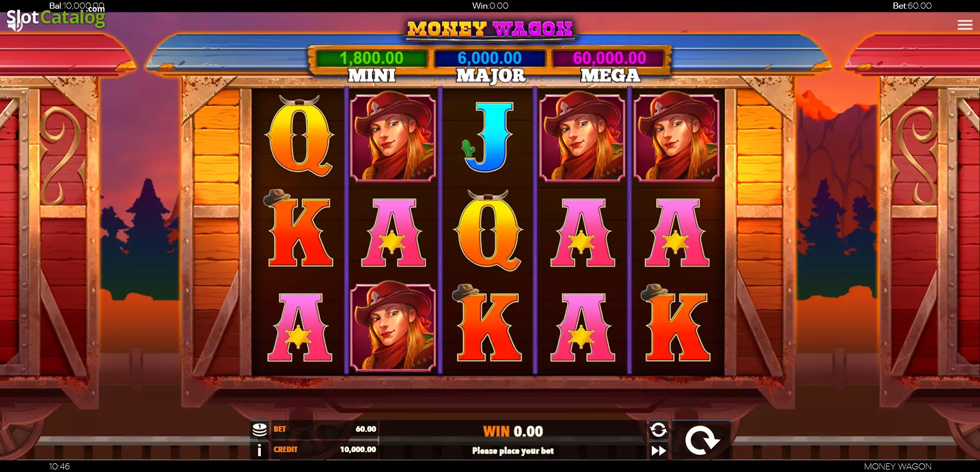The image size is (980, 472).
Task: Click the cowgirl symbol on the last reel
Action: [x=676, y=136]
